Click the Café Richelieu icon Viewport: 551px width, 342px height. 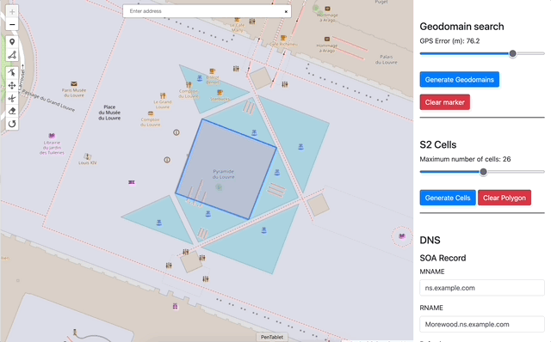point(283,38)
